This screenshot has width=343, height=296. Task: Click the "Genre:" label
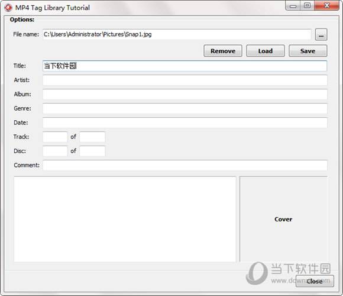pyautogui.click(x=22, y=108)
